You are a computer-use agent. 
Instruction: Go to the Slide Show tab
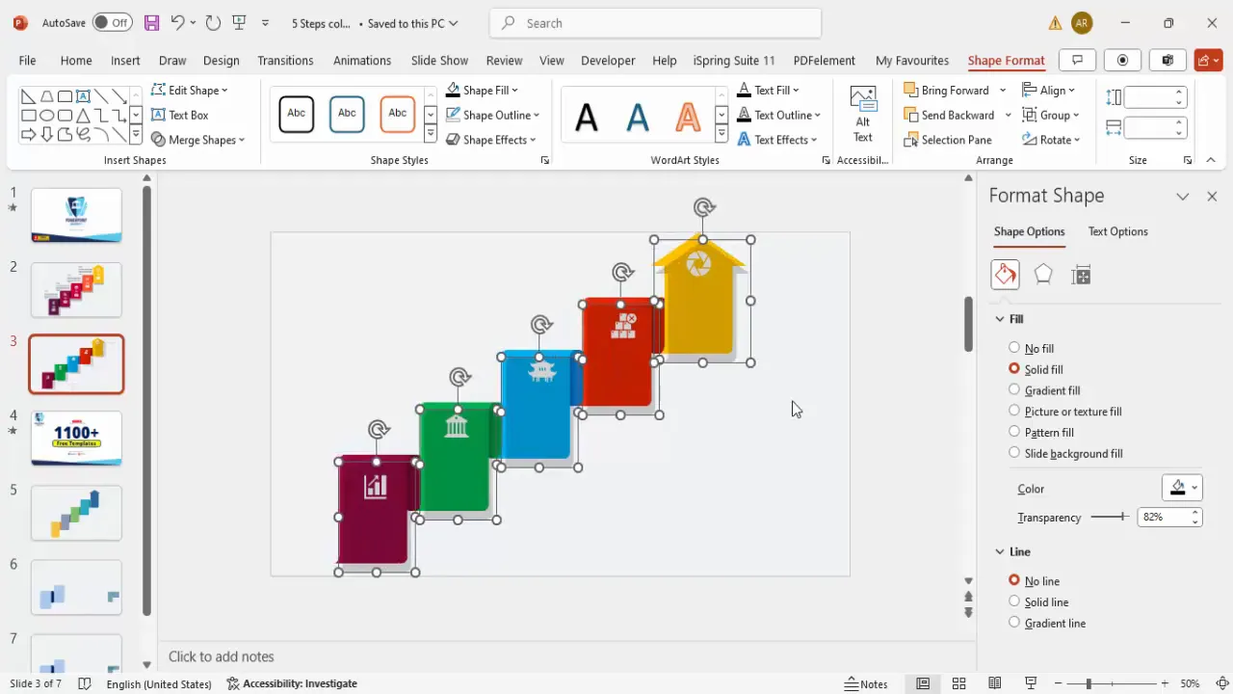(439, 60)
